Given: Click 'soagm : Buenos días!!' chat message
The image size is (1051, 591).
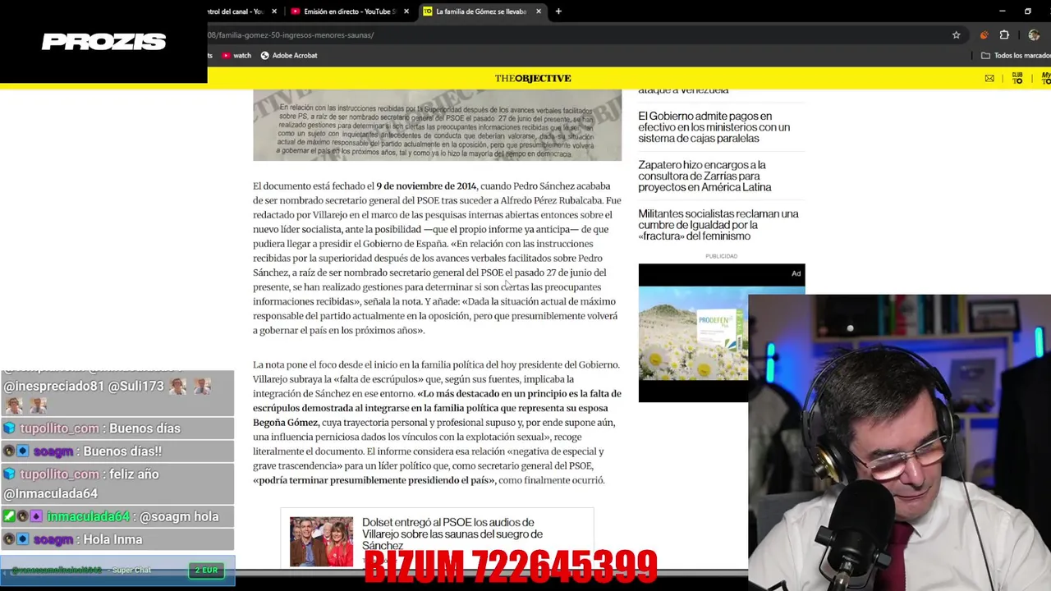Looking at the screenshot, I should pos(118,451).
